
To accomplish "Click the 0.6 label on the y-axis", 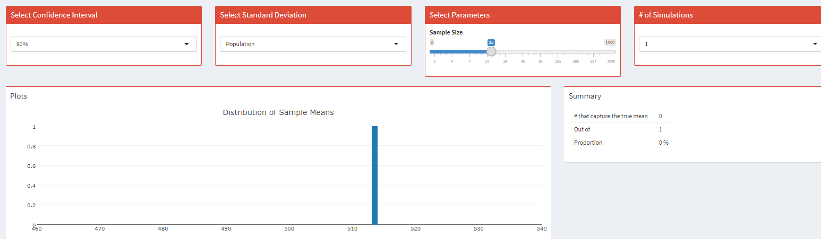I will click(32, 166).
